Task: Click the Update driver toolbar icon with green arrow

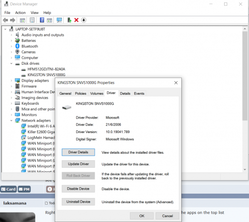Action: [x=69, y=20]
